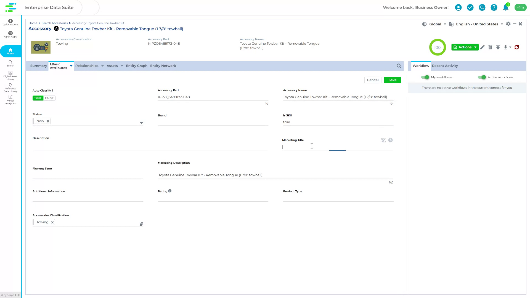Click the notifications bell icon

(x=505, y=7)
